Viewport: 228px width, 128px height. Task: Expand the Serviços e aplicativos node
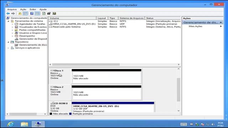(9, 48)
